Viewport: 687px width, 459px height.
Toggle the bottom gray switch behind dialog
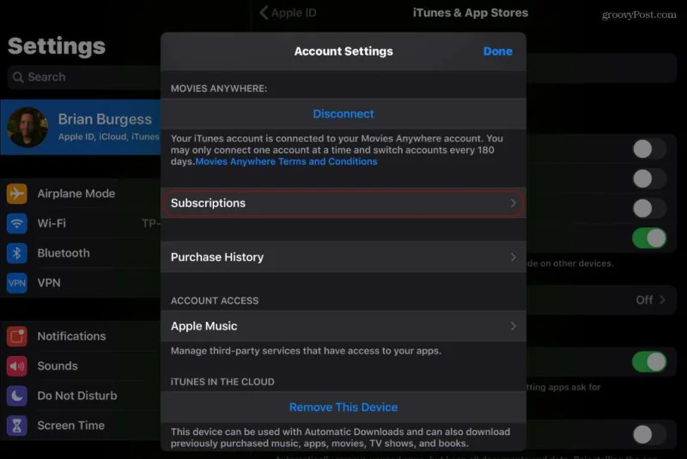point(649,434)
